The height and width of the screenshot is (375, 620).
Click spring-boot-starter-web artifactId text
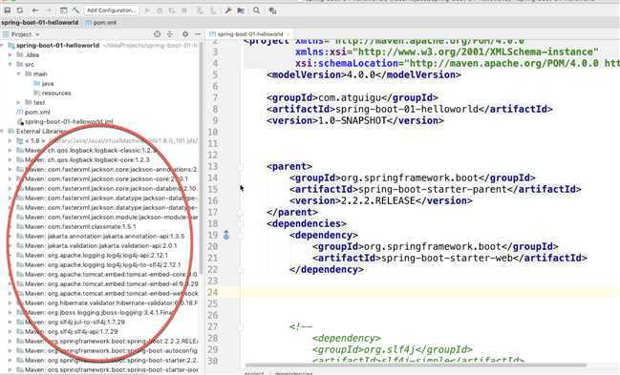tap(446, 258)
